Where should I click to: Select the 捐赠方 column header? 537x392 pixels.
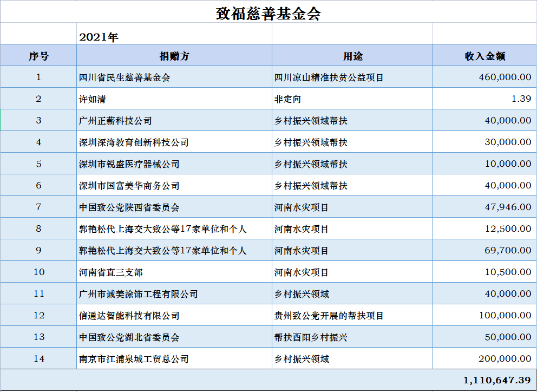click(174, 55)
